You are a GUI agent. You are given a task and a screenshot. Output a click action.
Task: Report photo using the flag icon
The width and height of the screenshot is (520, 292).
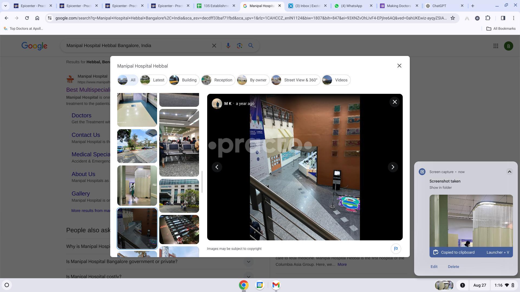[x=396, y=249]
